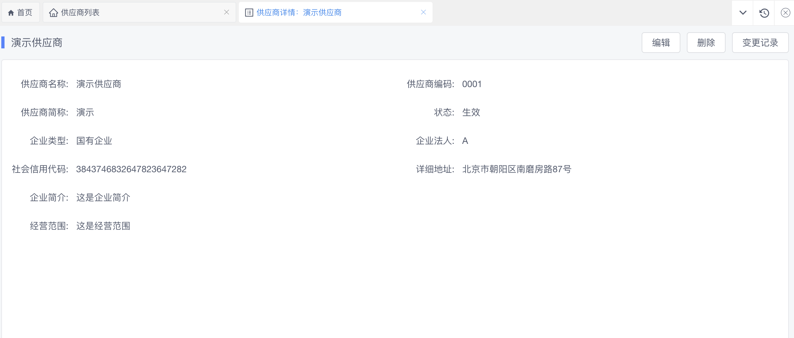Click the 生效 status value
This screenshot has height=338, width=794.
471,113
